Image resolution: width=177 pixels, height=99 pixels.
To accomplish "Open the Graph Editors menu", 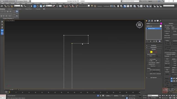I will (45, 3).
